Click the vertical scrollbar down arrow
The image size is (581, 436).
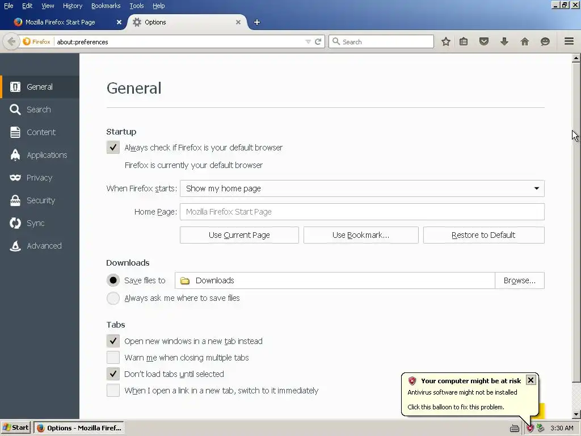point(576,414)
